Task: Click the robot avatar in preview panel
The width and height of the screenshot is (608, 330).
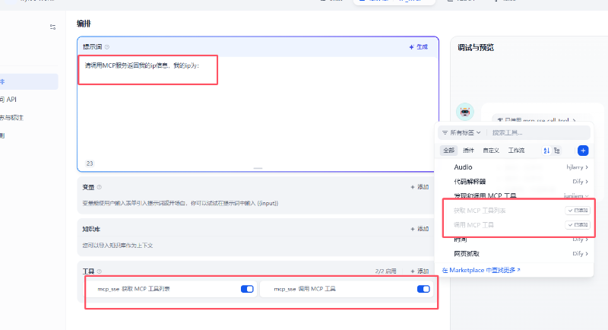Action: tap(465, 112)
